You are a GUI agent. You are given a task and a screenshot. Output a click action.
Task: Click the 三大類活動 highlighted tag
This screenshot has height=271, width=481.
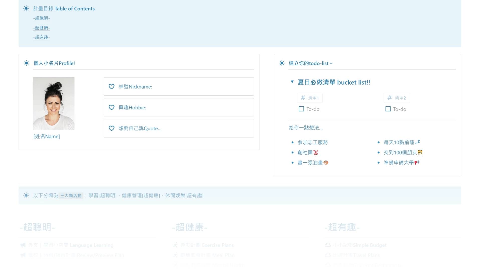tap(71, 195)
